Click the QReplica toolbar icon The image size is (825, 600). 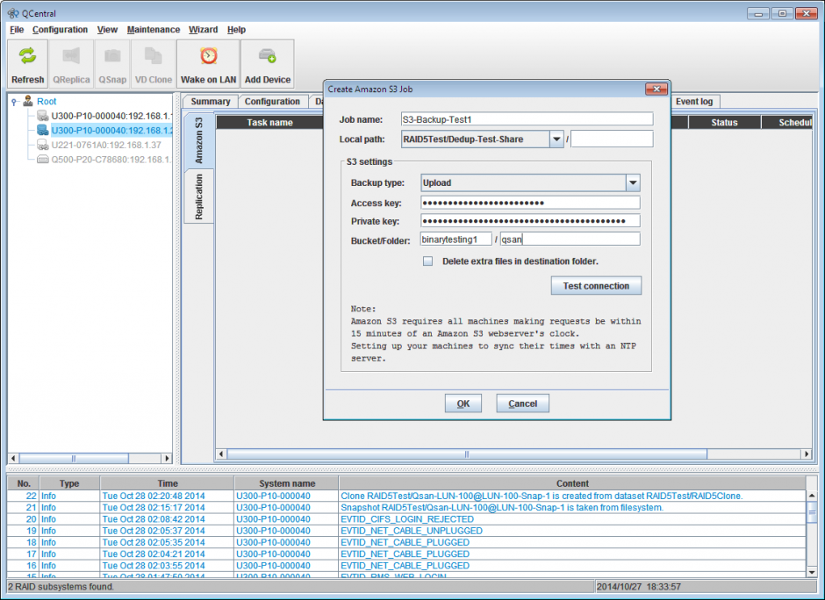[x=71, y=56]
